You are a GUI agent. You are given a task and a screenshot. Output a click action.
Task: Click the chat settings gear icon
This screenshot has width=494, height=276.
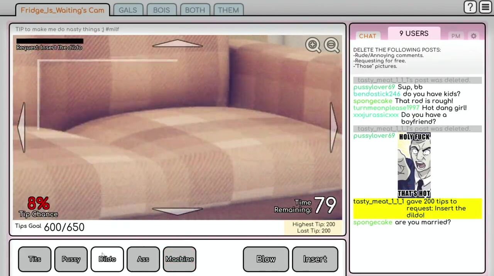click(474, 36)
